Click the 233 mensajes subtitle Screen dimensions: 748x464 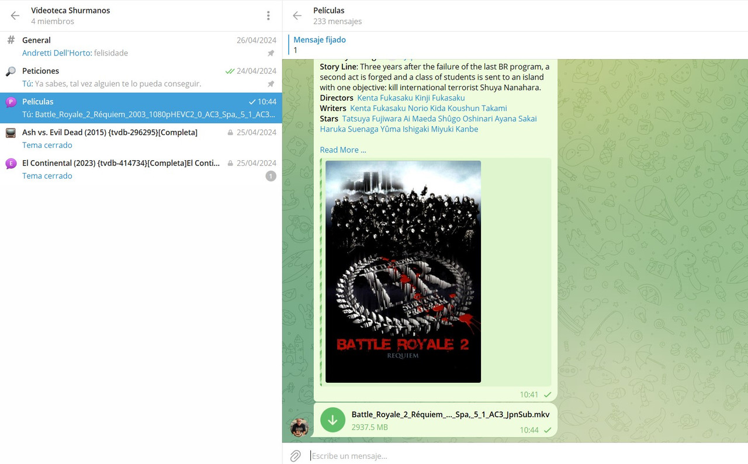[337, 22]
